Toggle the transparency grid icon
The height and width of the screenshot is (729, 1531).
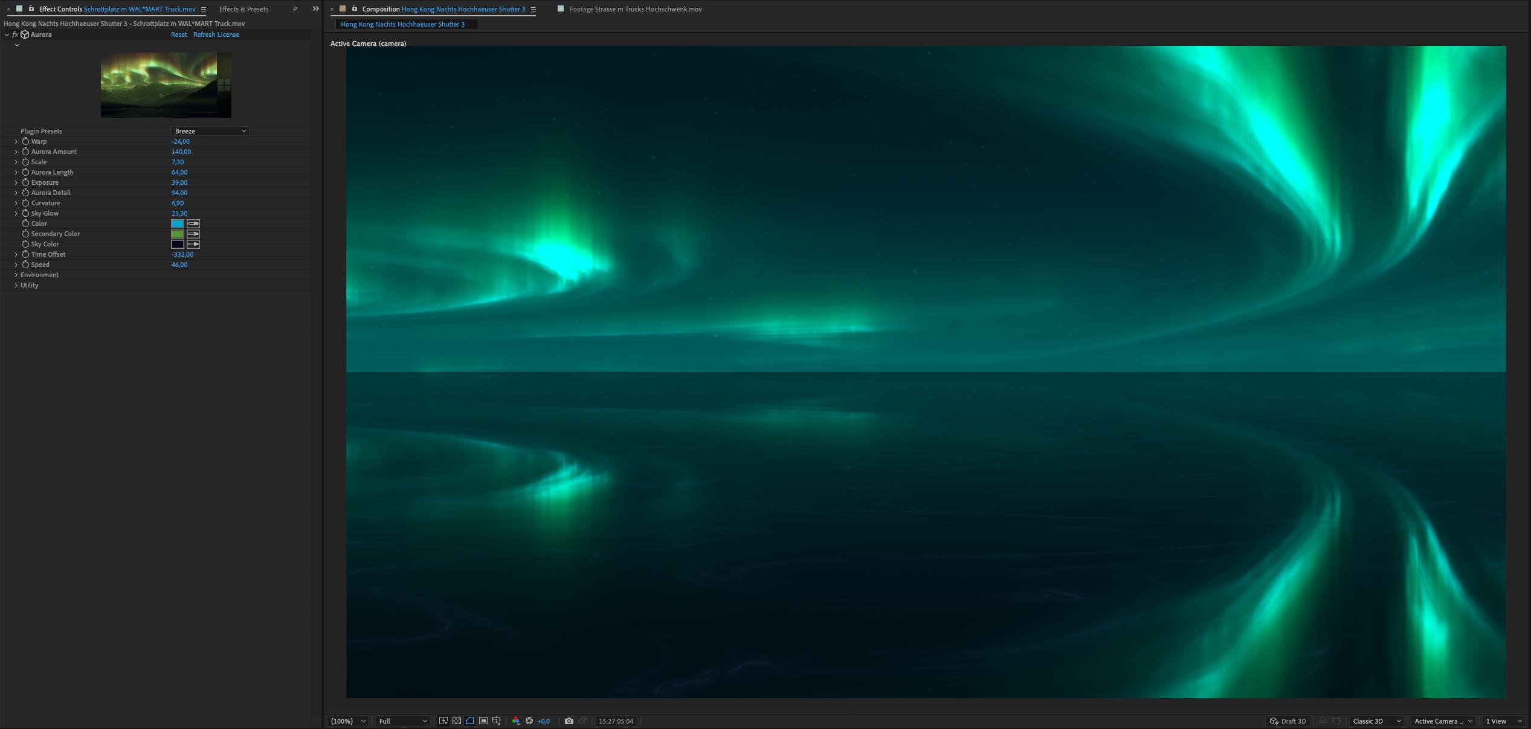pyautogui.click(x=457, y=721)
